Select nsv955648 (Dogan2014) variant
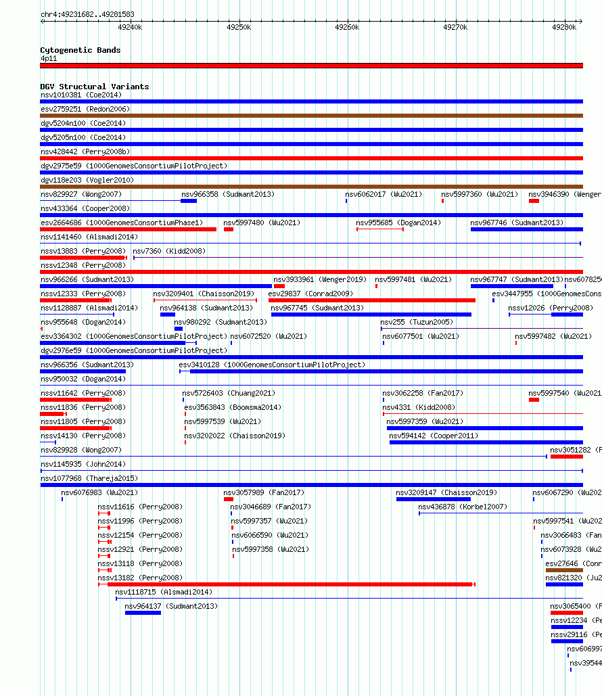Image resolution: width=602 pixels, height=696 pixels. point(83,322)
